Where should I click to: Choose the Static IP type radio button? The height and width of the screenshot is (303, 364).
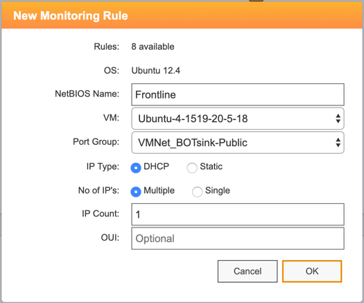tap(192, 168)
